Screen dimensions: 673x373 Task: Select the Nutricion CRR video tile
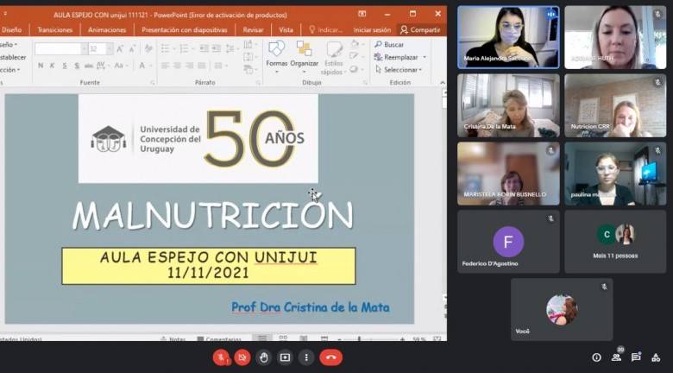pyautogui.click(x=615, y=105)
